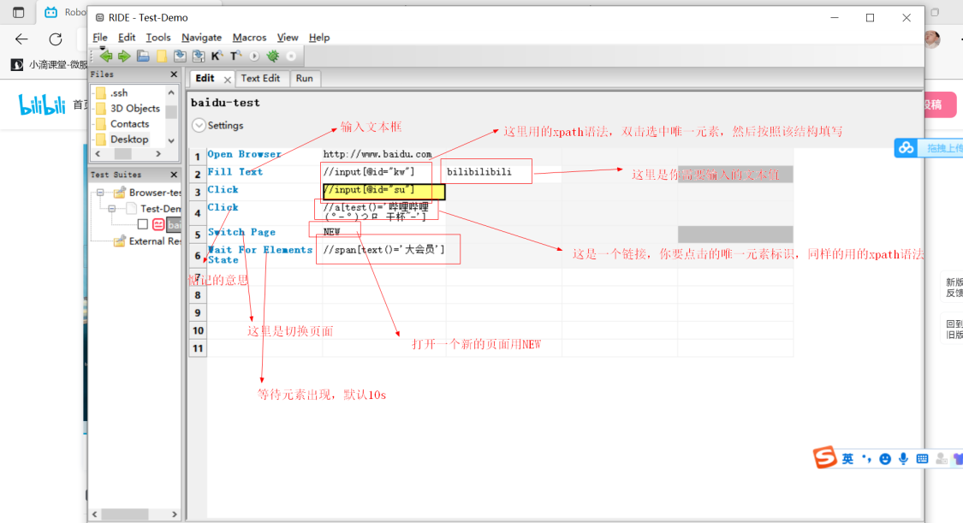Image resolution: width=963 pixels, height=523 pixels.
Task: Click the Sogou input method S logo
Action: click(x=825, y=457)
